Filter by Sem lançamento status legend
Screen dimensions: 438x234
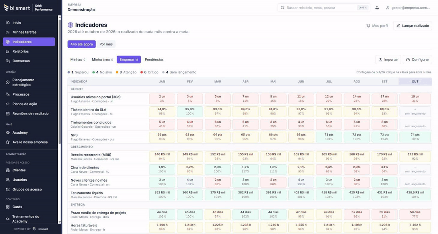pos(179,72)
